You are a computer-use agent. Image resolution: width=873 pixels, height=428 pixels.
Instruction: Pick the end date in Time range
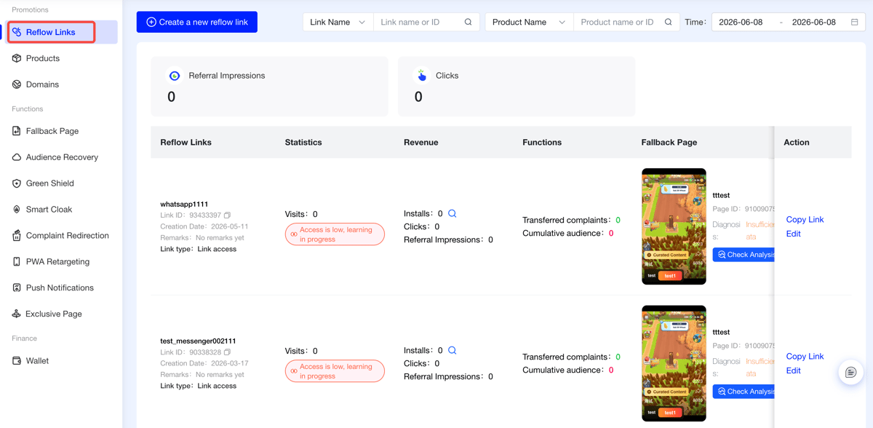(814, 22)
